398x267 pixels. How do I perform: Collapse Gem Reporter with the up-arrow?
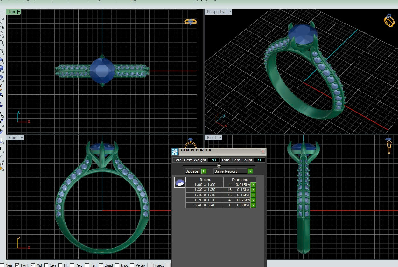(219, 166)
